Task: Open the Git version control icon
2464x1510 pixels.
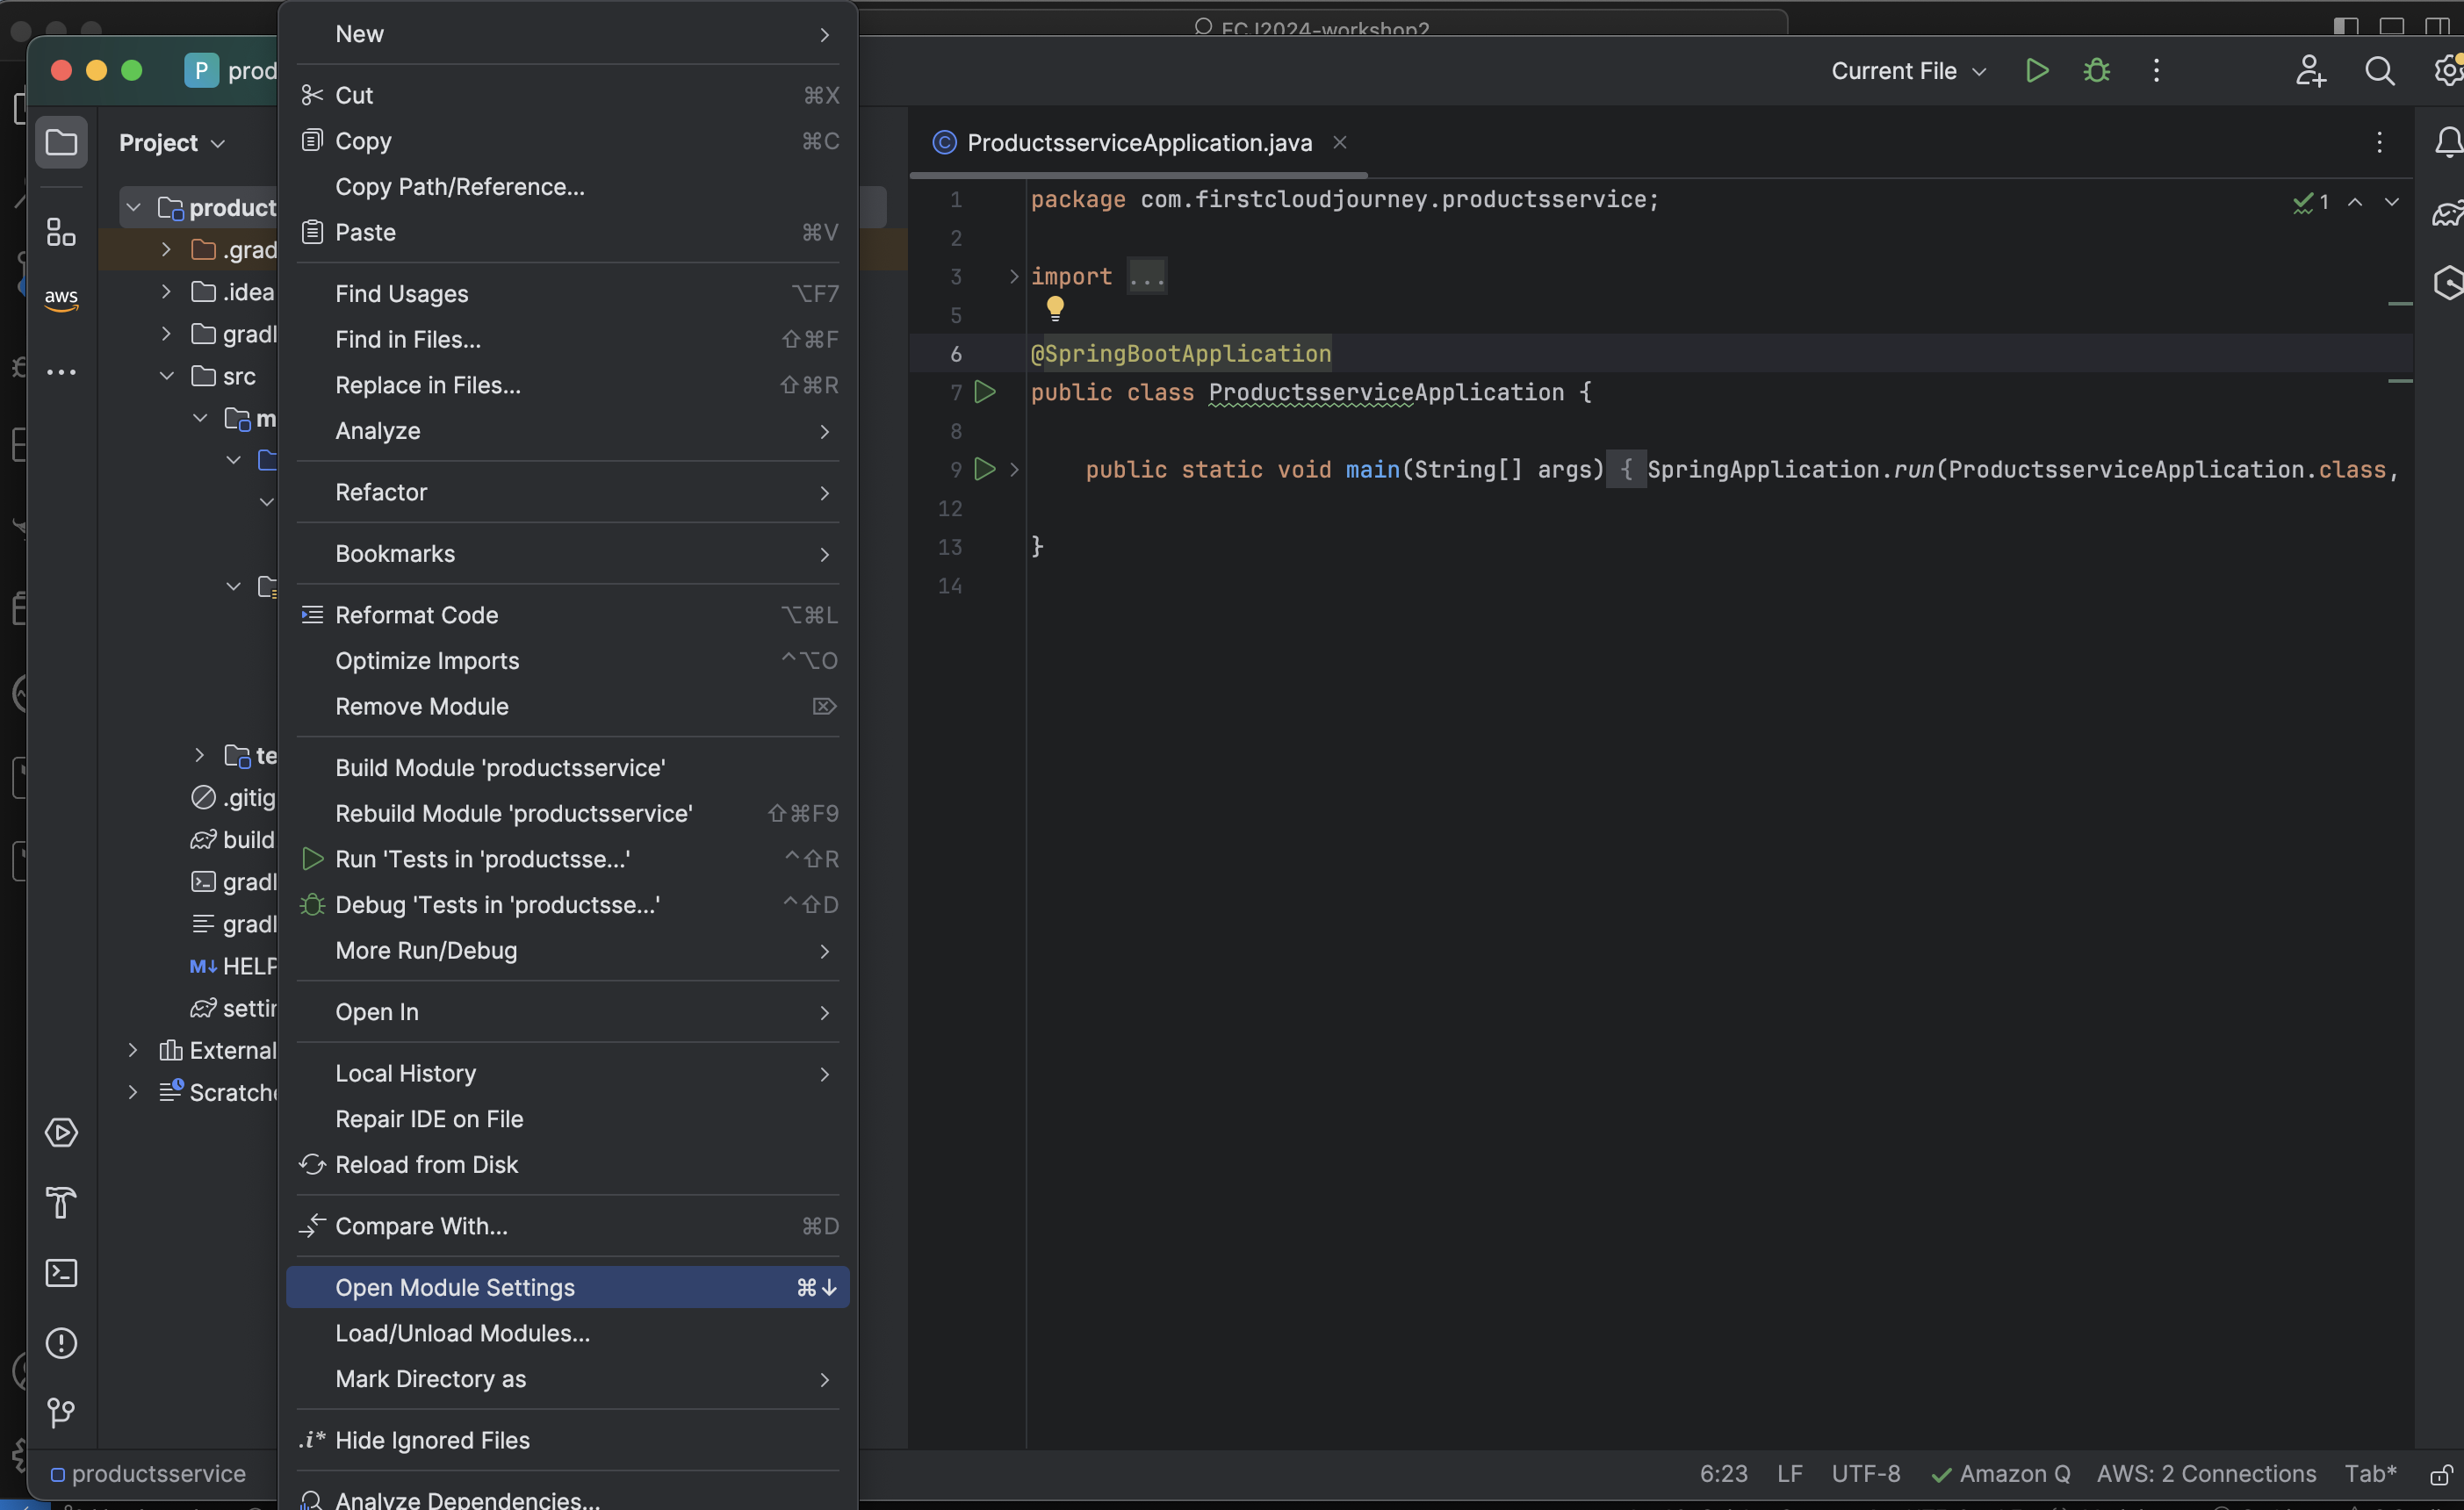Action: tap(61, 1413)
